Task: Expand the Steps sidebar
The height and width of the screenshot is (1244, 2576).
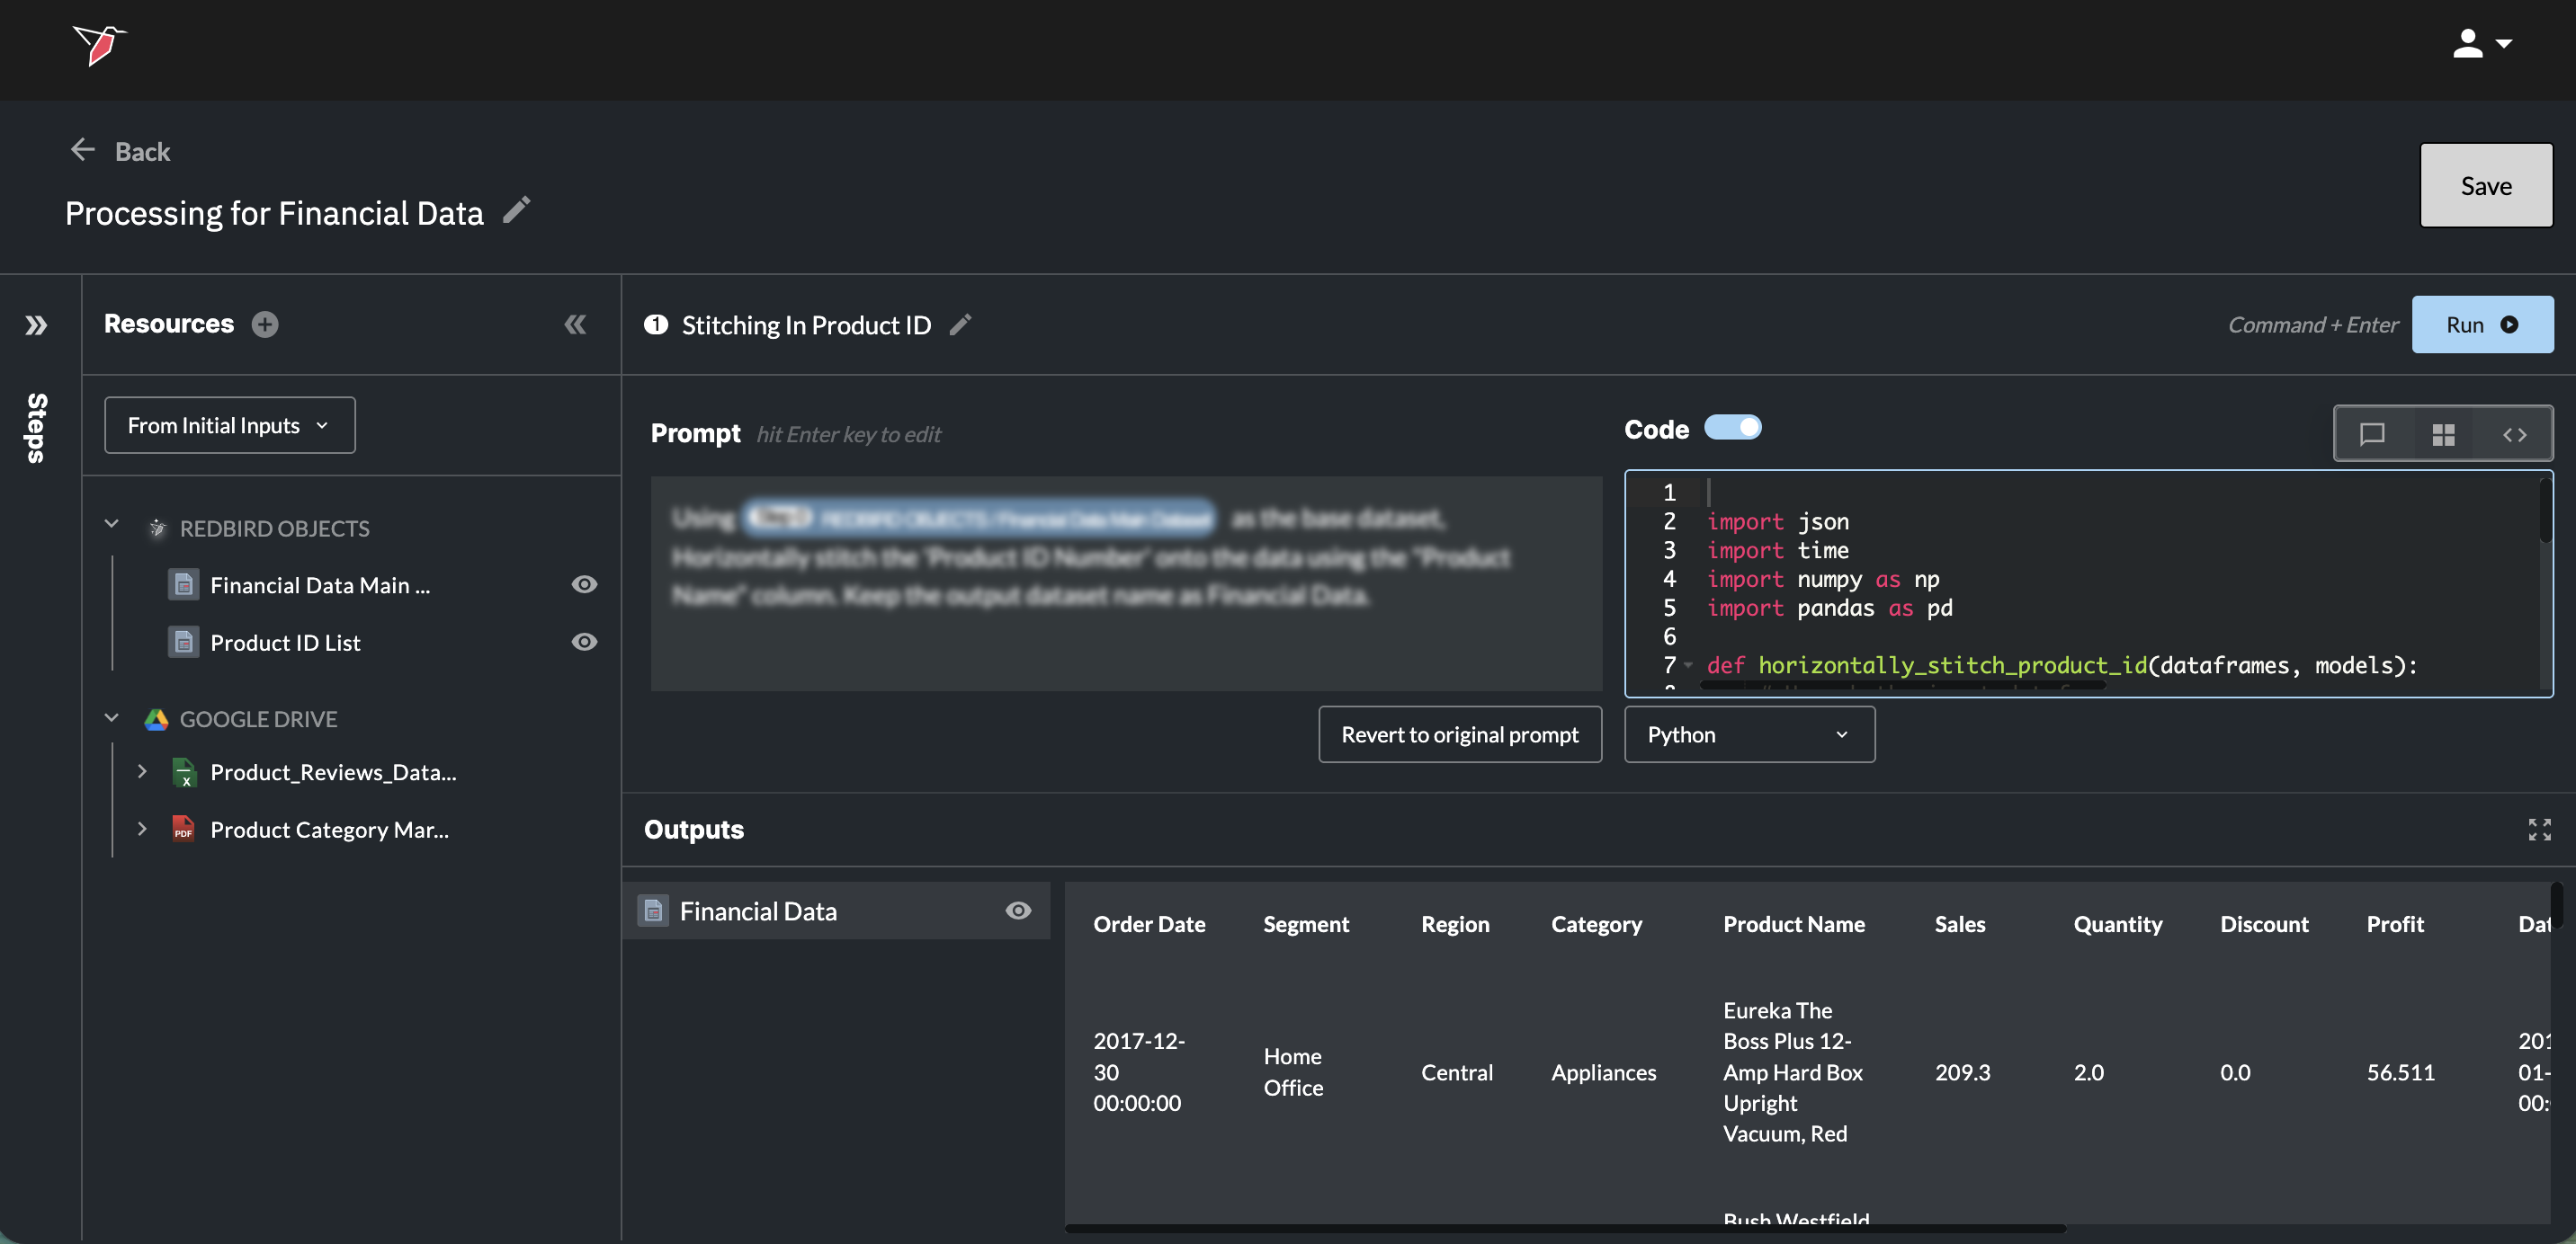Action: click(36, 324)
